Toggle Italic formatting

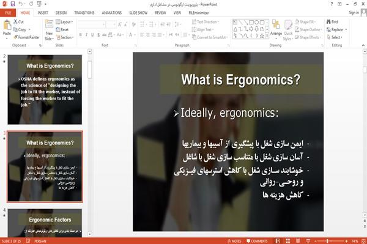[x=86, y=35]
